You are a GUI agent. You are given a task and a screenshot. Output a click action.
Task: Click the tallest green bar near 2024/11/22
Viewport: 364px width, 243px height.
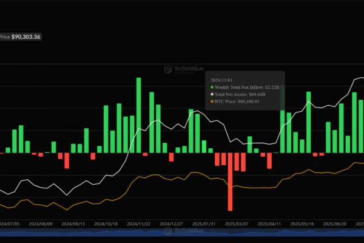[x=138, y=115]
